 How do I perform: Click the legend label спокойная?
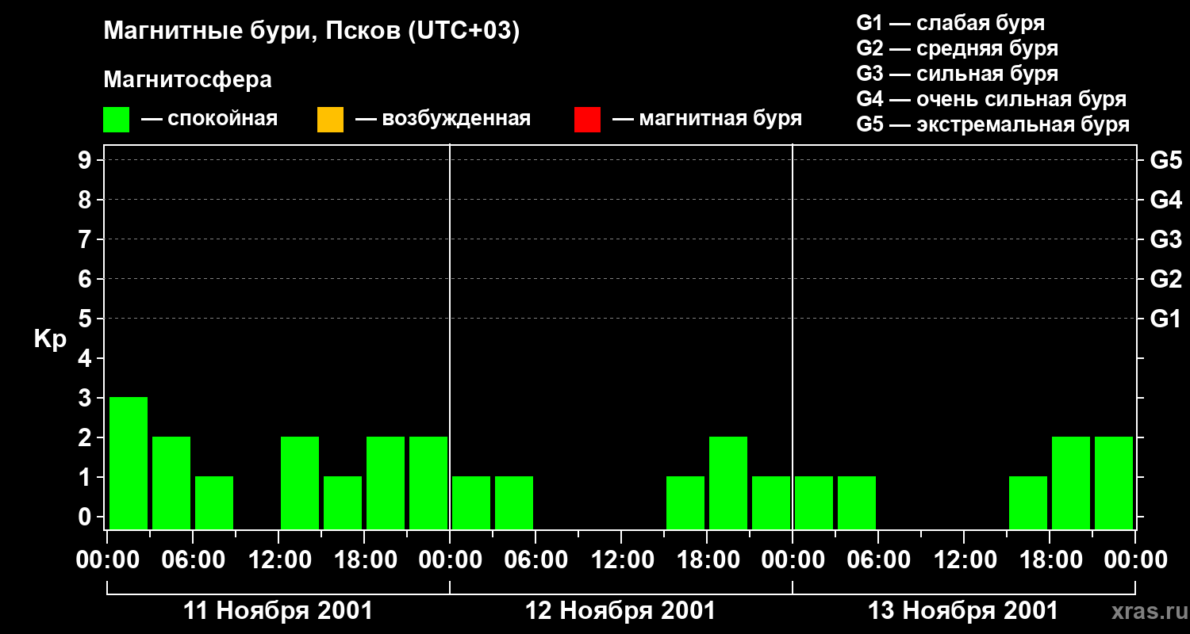click(x=223, y=120)
